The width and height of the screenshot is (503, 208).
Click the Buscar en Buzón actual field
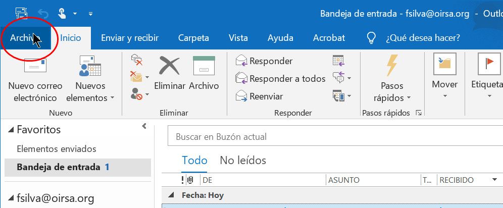coord(303,137)
